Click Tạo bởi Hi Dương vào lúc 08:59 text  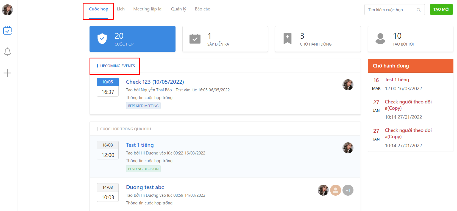[166, 195]
